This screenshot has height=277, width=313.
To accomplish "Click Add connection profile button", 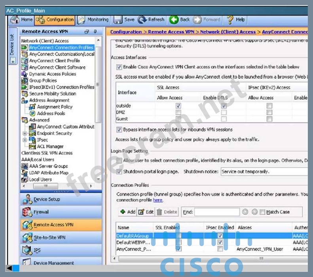I will [128, 212].
